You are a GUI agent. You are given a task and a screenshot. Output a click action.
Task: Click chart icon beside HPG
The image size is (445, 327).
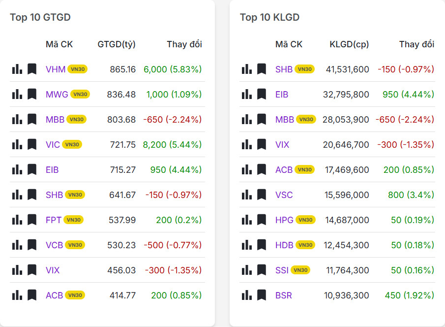tap(247, 220)
